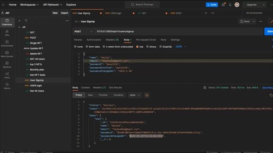Open the APIs sidebar panel
This screenshot has height=153, width=273.
(x=7, y=33)
